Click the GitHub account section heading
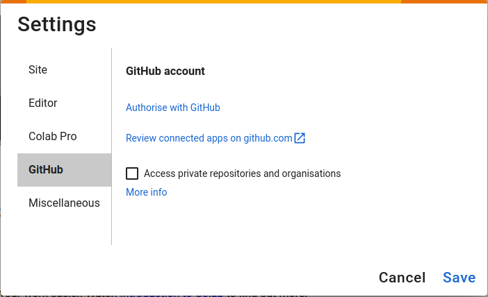Viewport: 488px width, 297px height. pyautogui.click(x=165, y=71)
